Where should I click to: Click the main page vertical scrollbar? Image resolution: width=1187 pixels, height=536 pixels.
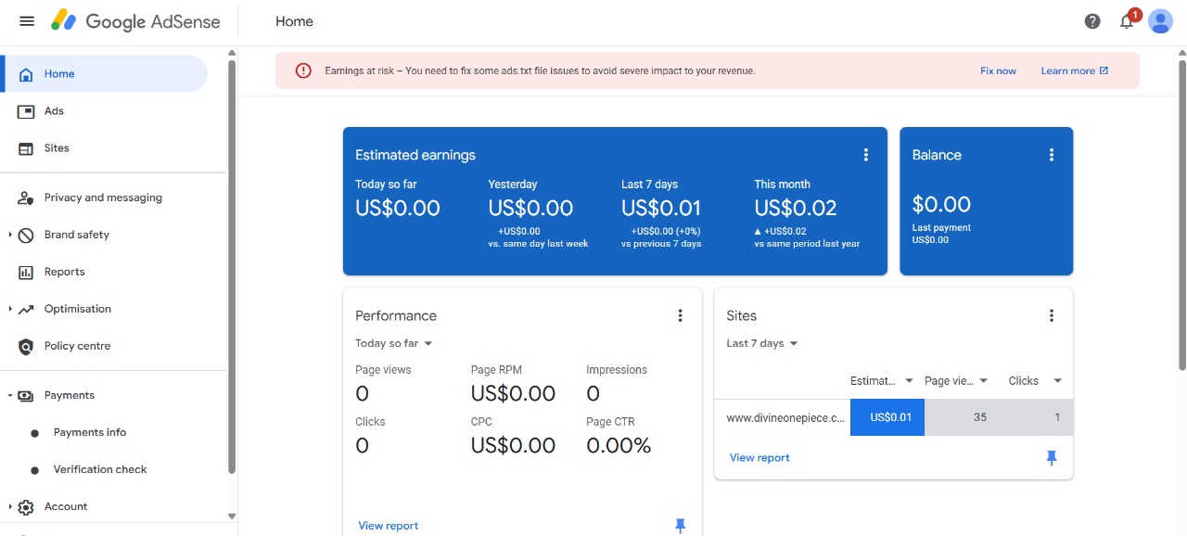tap(1181, 215)
